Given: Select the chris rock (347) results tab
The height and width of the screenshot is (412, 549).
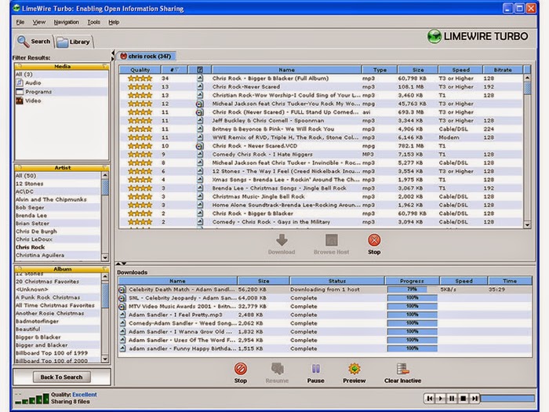Looking at the screenshot, I should [x=146, y=56].
